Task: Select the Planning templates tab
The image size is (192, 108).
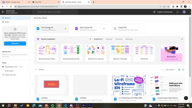Action: click(119, 39)
